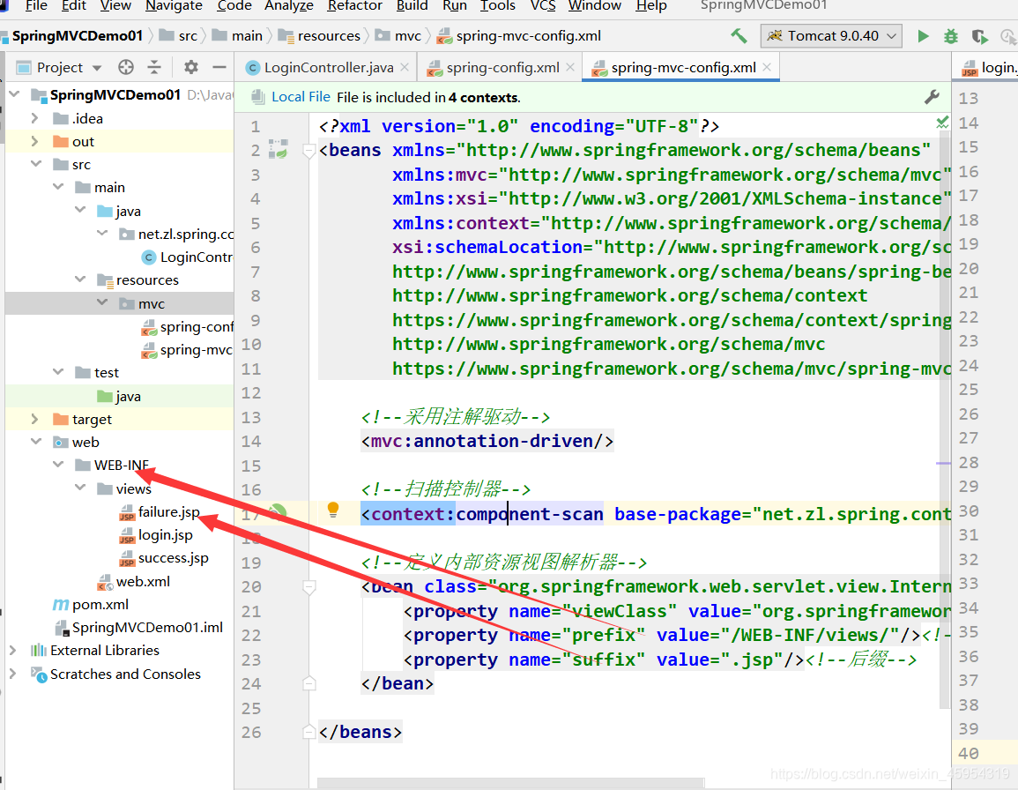
Task: Open file context settings wrench icon
Action: coord(932,98)
